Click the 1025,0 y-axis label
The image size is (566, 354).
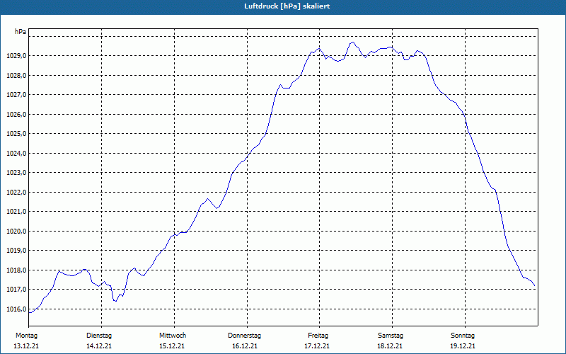[16, 134]
